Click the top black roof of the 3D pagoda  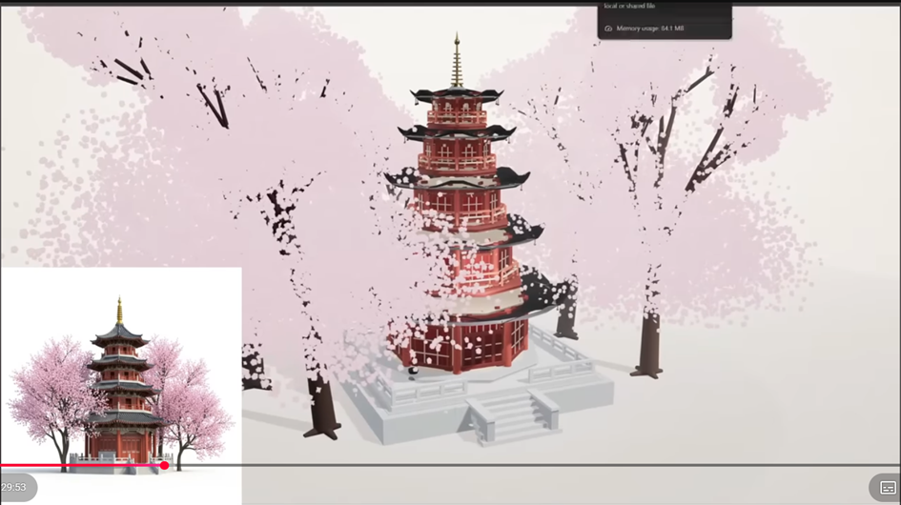(x=457, y=95)
